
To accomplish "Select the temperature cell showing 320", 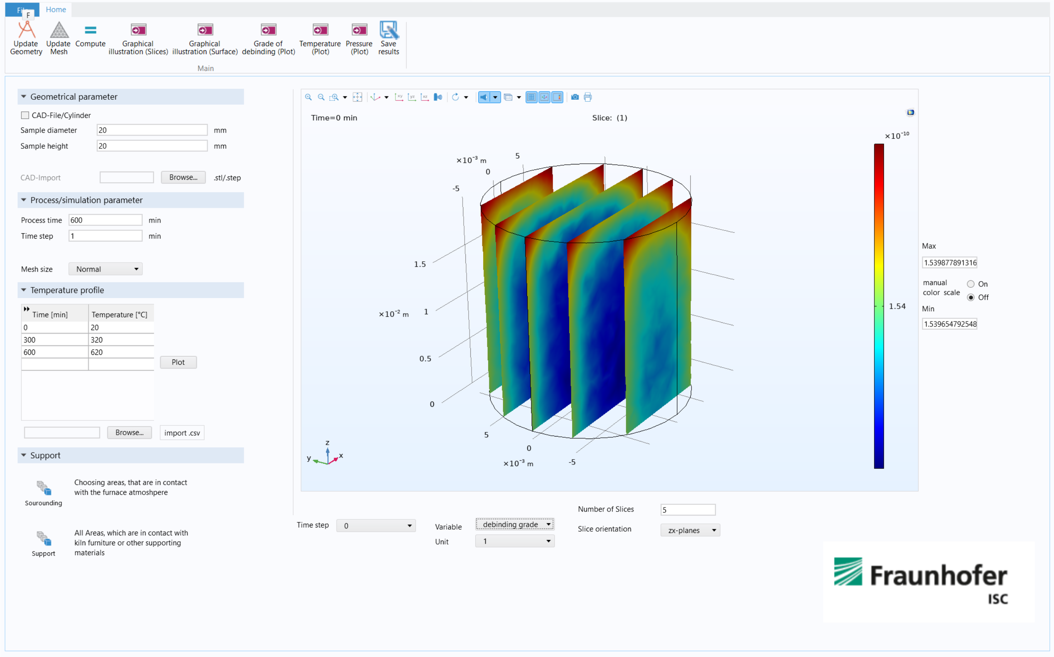I will (121, 340).
